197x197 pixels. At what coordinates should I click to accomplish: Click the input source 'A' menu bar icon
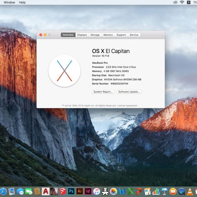(189, 2)
